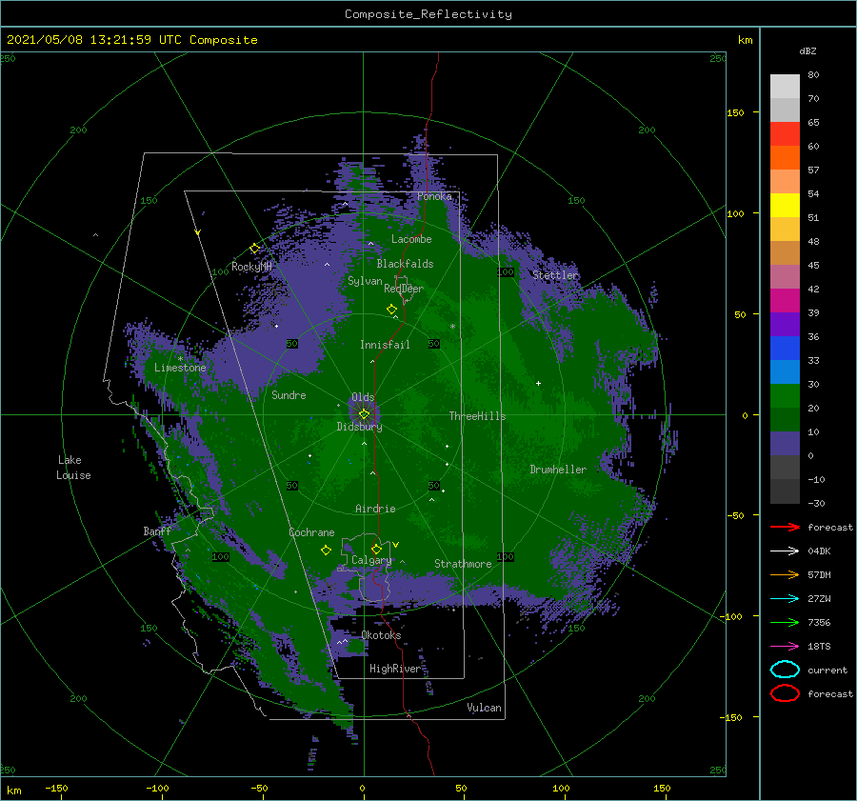
Task: Click the 36 dBZ blue swatch
Action: (785, 348)
